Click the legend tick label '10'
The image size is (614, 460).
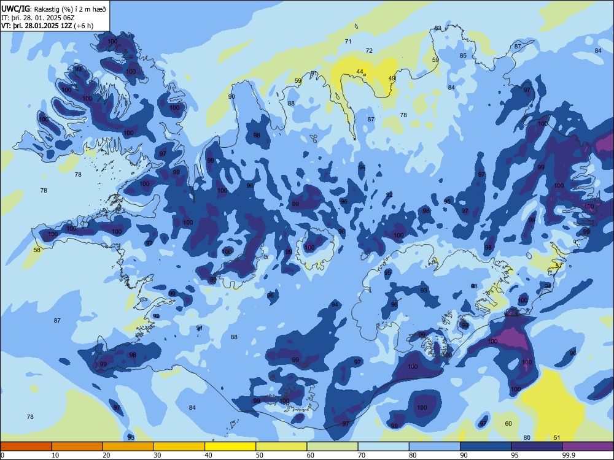tap(55, 455)
